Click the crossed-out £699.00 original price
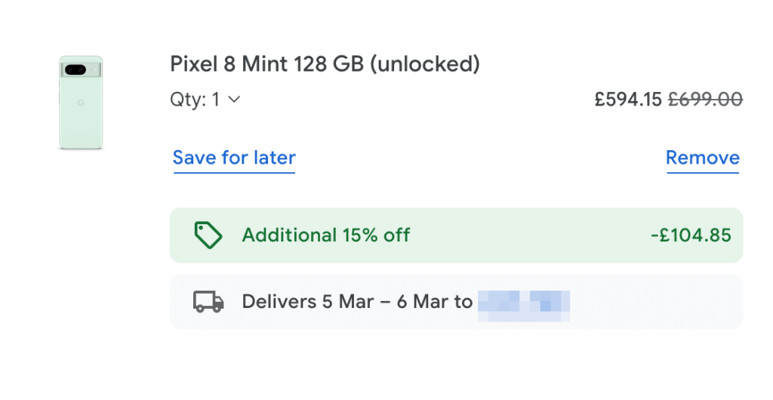 (x=706, y=99)
